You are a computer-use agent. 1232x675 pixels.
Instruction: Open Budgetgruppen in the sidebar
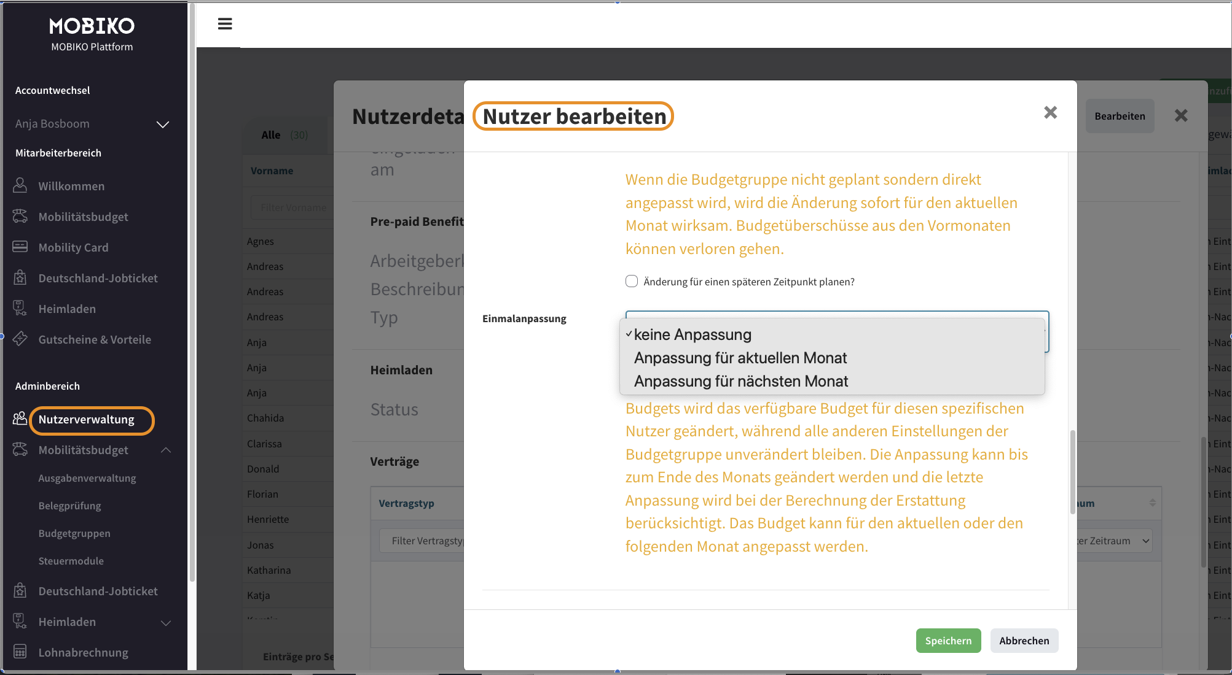74,533
